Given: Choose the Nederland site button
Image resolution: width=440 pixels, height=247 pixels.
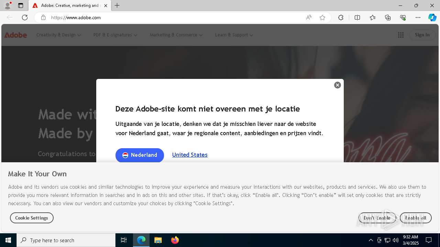Looking at the screenshot, I should coord(140,155).
